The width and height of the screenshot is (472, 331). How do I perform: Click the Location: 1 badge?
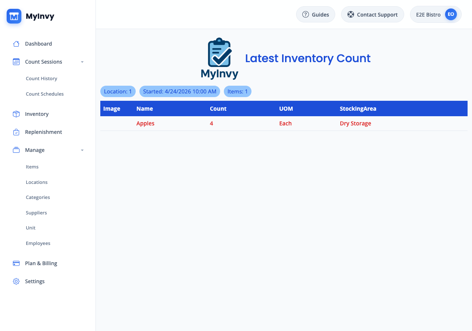pos(118,92)
